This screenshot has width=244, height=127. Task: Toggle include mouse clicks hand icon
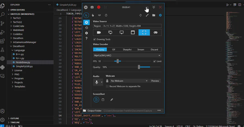point(93,15)
